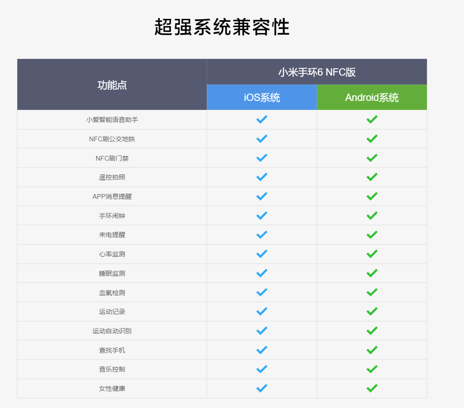The height and width of the screenshot is (408, 464).
Task: Click the Android checkmark for 小爱智能语音助手
Action: pos(372,119)
